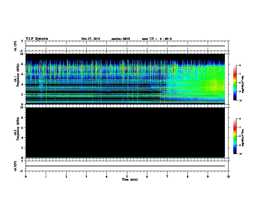Click the ch.2 "Frequency (kHz)" axis label
257x198 pixels.
[18, 129]
